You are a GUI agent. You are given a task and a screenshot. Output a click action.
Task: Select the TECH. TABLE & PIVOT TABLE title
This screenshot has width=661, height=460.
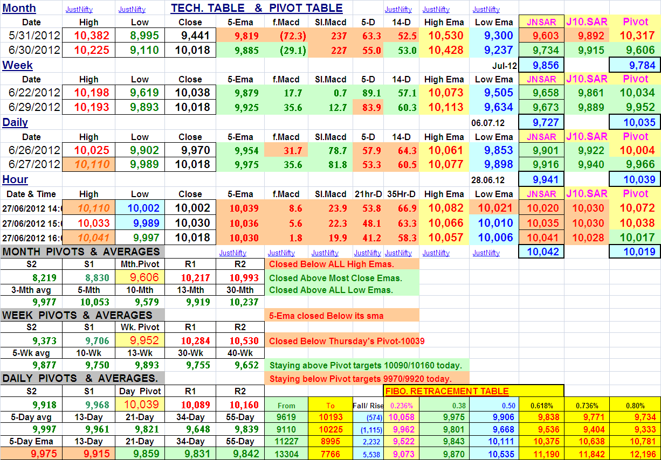257,8
